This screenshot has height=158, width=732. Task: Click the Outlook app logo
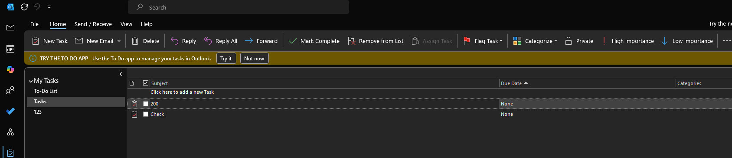point(10,7)
